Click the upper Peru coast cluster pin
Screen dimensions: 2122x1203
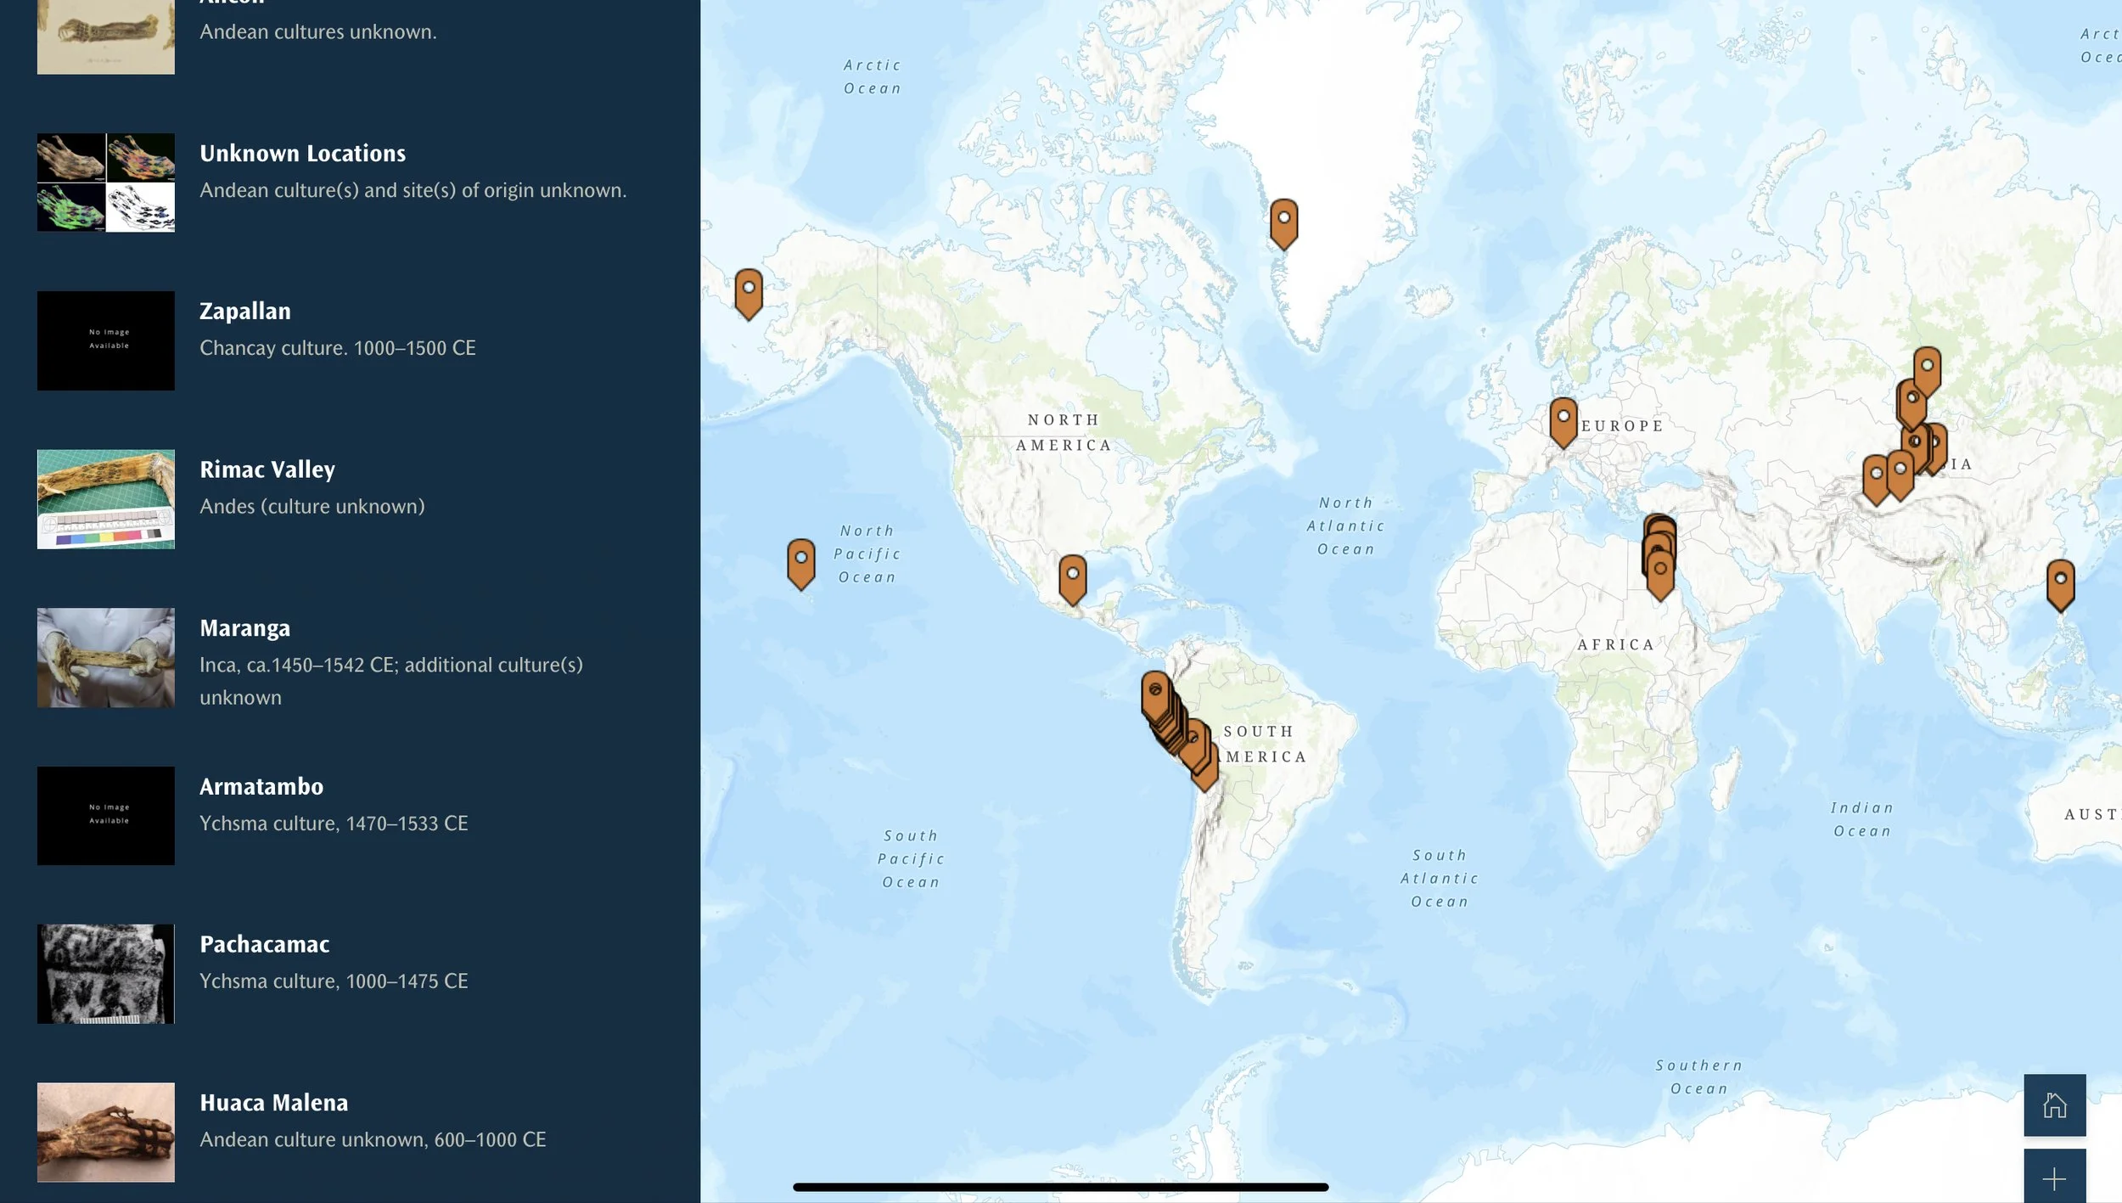[1154, 691]
